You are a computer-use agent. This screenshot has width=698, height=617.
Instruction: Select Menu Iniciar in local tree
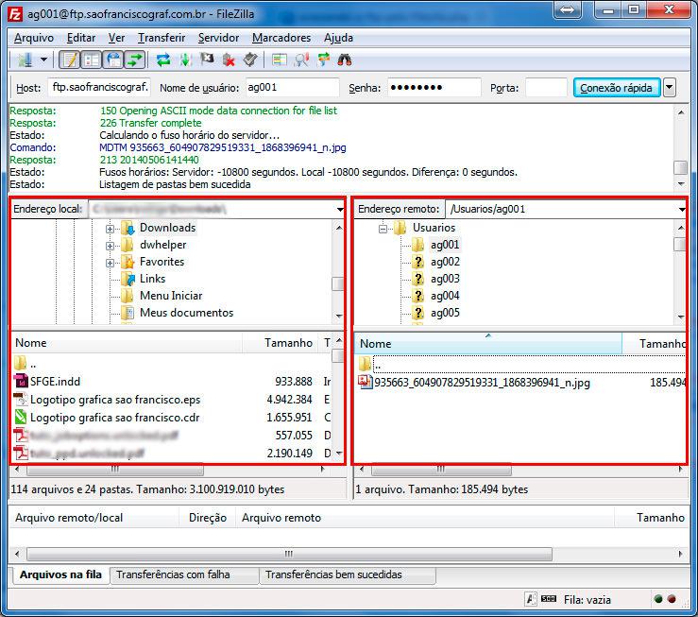(x=171, y=296)
